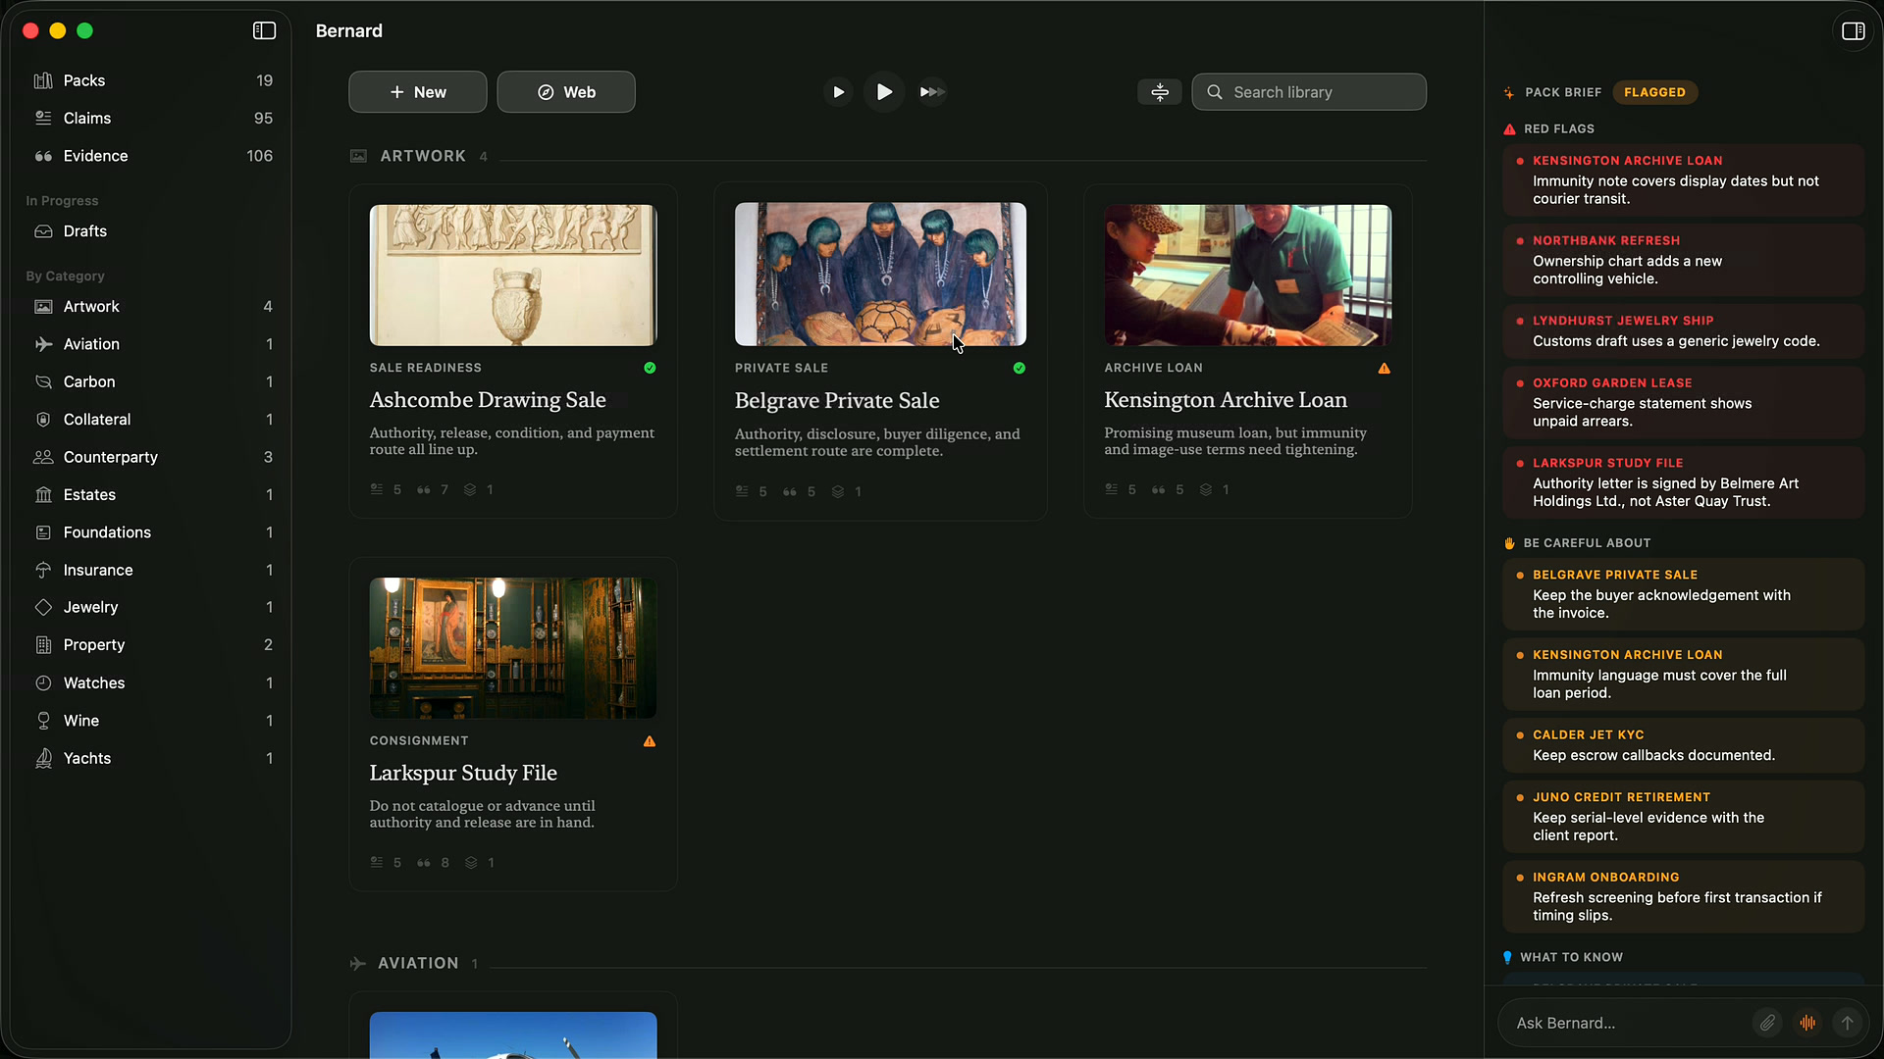
Task: Open Northbank Refresh red flag note
Action: click(x=1683, y=260)
